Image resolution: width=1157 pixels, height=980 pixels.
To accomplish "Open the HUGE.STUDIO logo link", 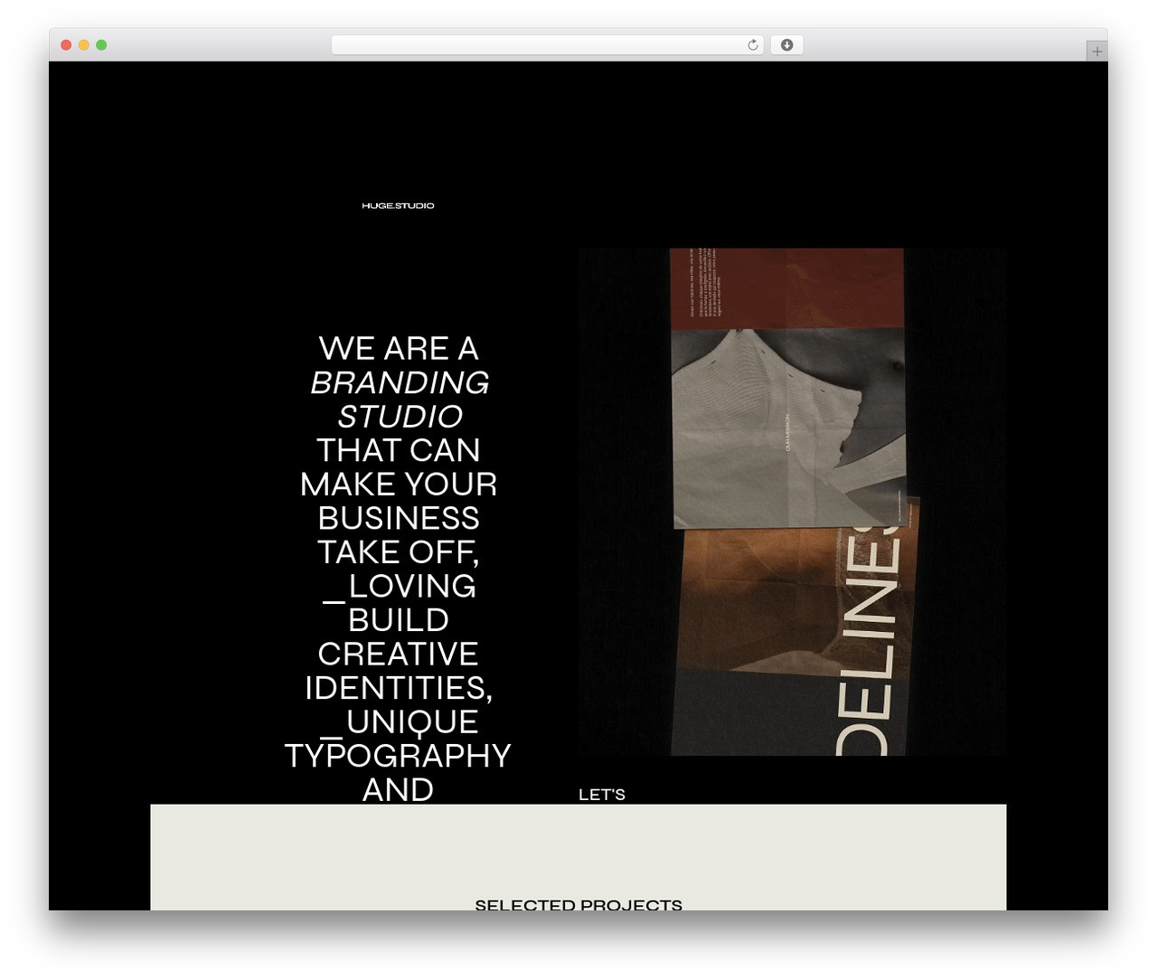I will point(398,206).
